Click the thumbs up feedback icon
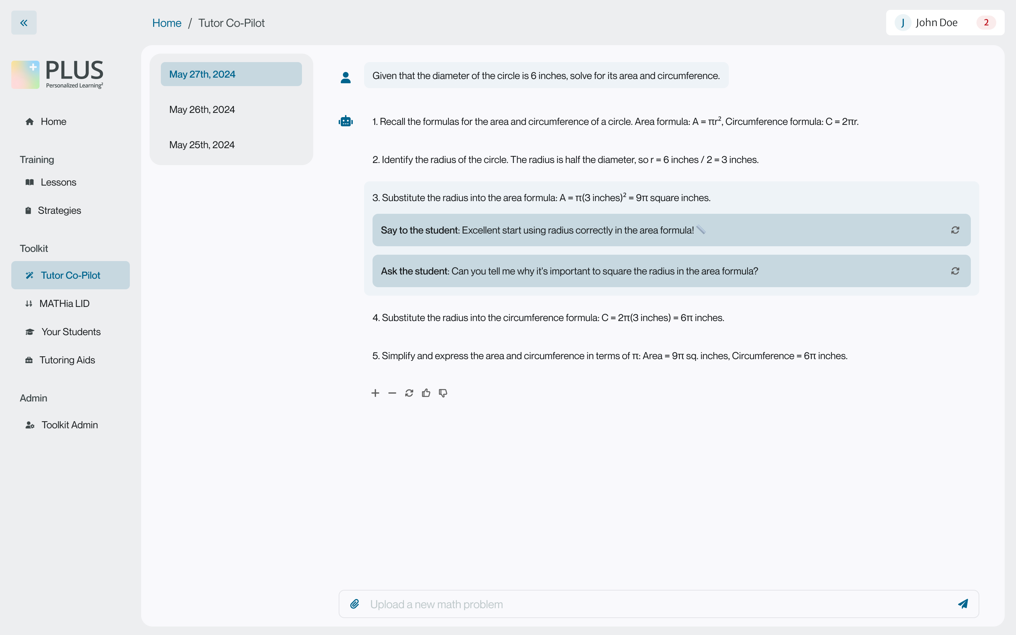This screenshot has height=635, width=1016. (x=426, y=393)
